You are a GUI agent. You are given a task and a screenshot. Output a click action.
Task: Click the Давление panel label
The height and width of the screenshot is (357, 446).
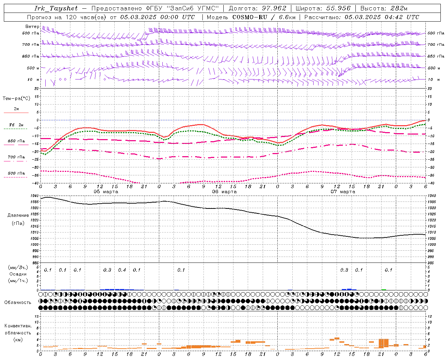click(x=18, y=215)
